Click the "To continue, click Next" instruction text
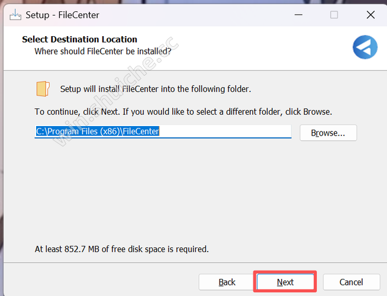The height and width of the screenshot is (296, 387). [x=183, y=111]
